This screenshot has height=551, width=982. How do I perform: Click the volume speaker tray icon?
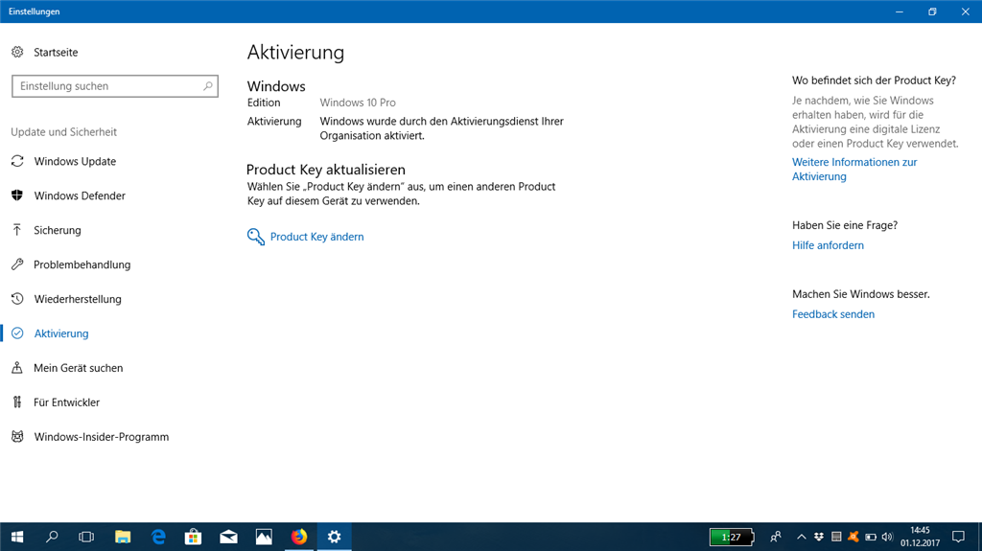[x=887, y=537]
